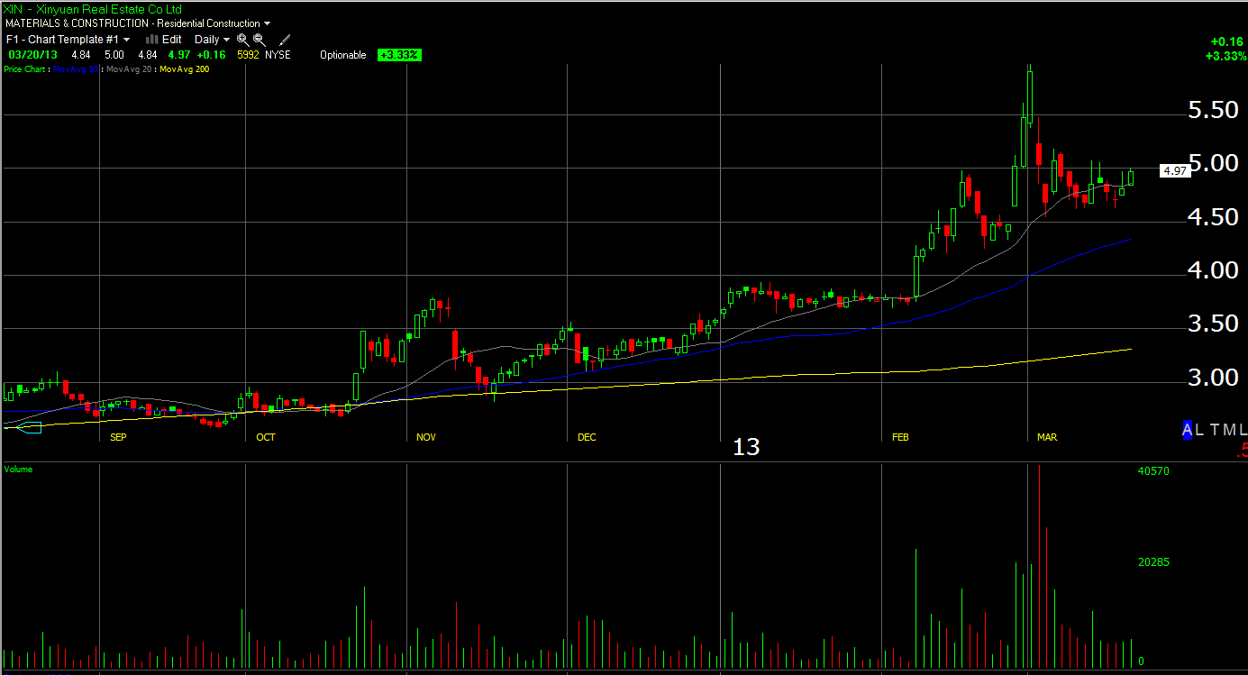Click the +3.33% green change badge
This screenshot has height=675, width=1248.
tap(399, 55)
